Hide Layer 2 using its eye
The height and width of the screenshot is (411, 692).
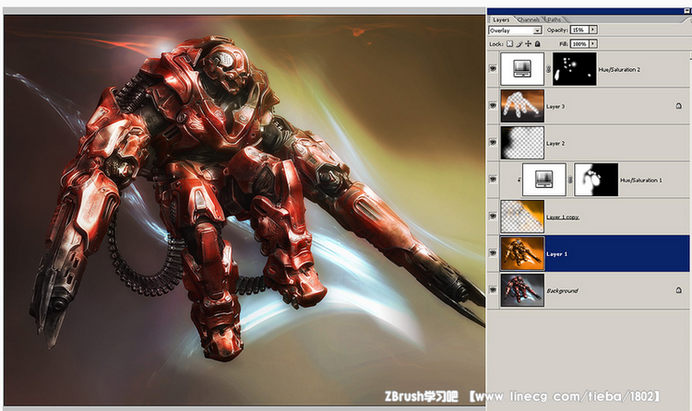493,143
